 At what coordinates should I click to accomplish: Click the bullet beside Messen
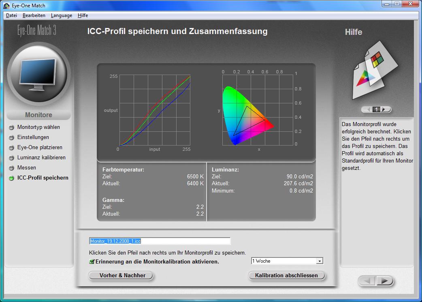[11, 168]
